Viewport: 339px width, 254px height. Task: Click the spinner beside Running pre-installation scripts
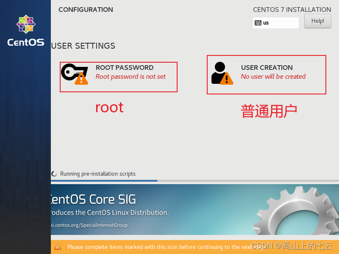coord(54,174)
